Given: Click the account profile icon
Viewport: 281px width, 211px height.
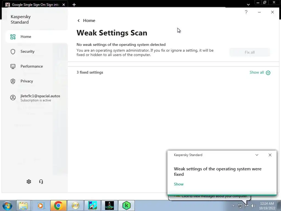Looking at the screenshot, I should click(13, 98).
